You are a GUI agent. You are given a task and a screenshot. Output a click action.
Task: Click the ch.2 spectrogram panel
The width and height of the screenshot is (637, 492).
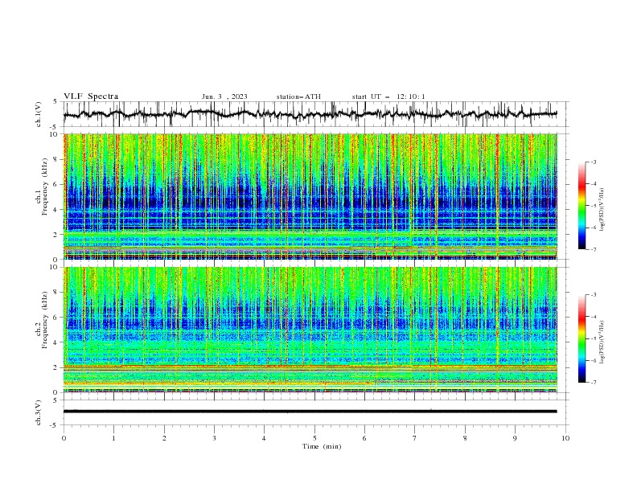click(310, 330)
